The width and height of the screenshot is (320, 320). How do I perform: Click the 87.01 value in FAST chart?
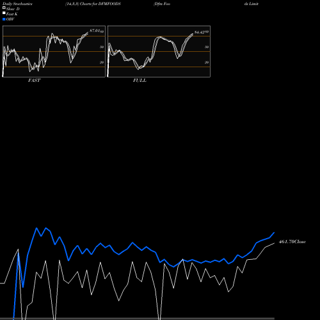point(95,31)
